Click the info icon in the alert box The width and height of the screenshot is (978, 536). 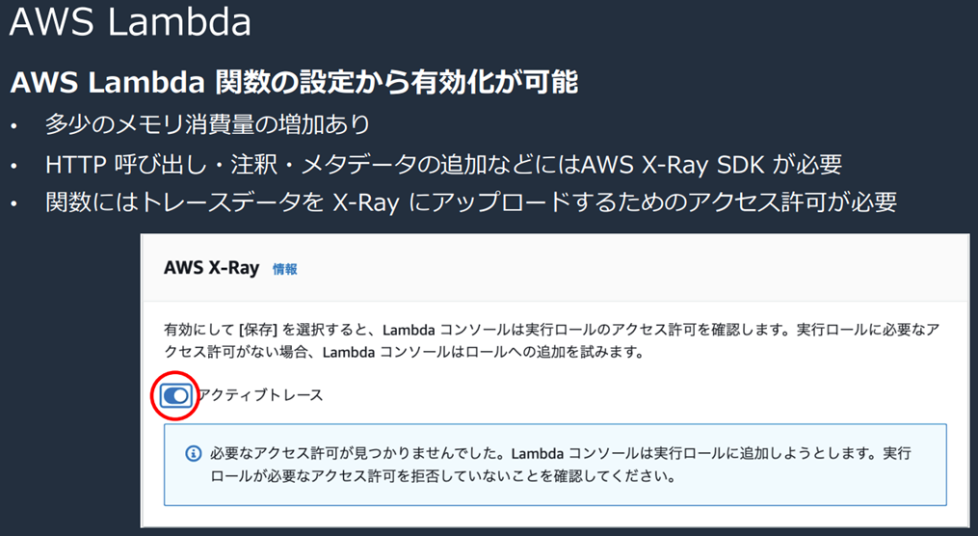(x=193, y=452)
